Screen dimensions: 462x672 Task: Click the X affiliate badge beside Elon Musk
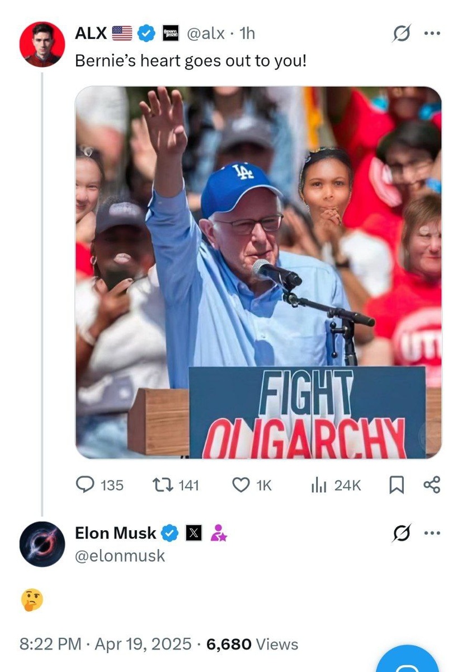click(x=193, y=534)
